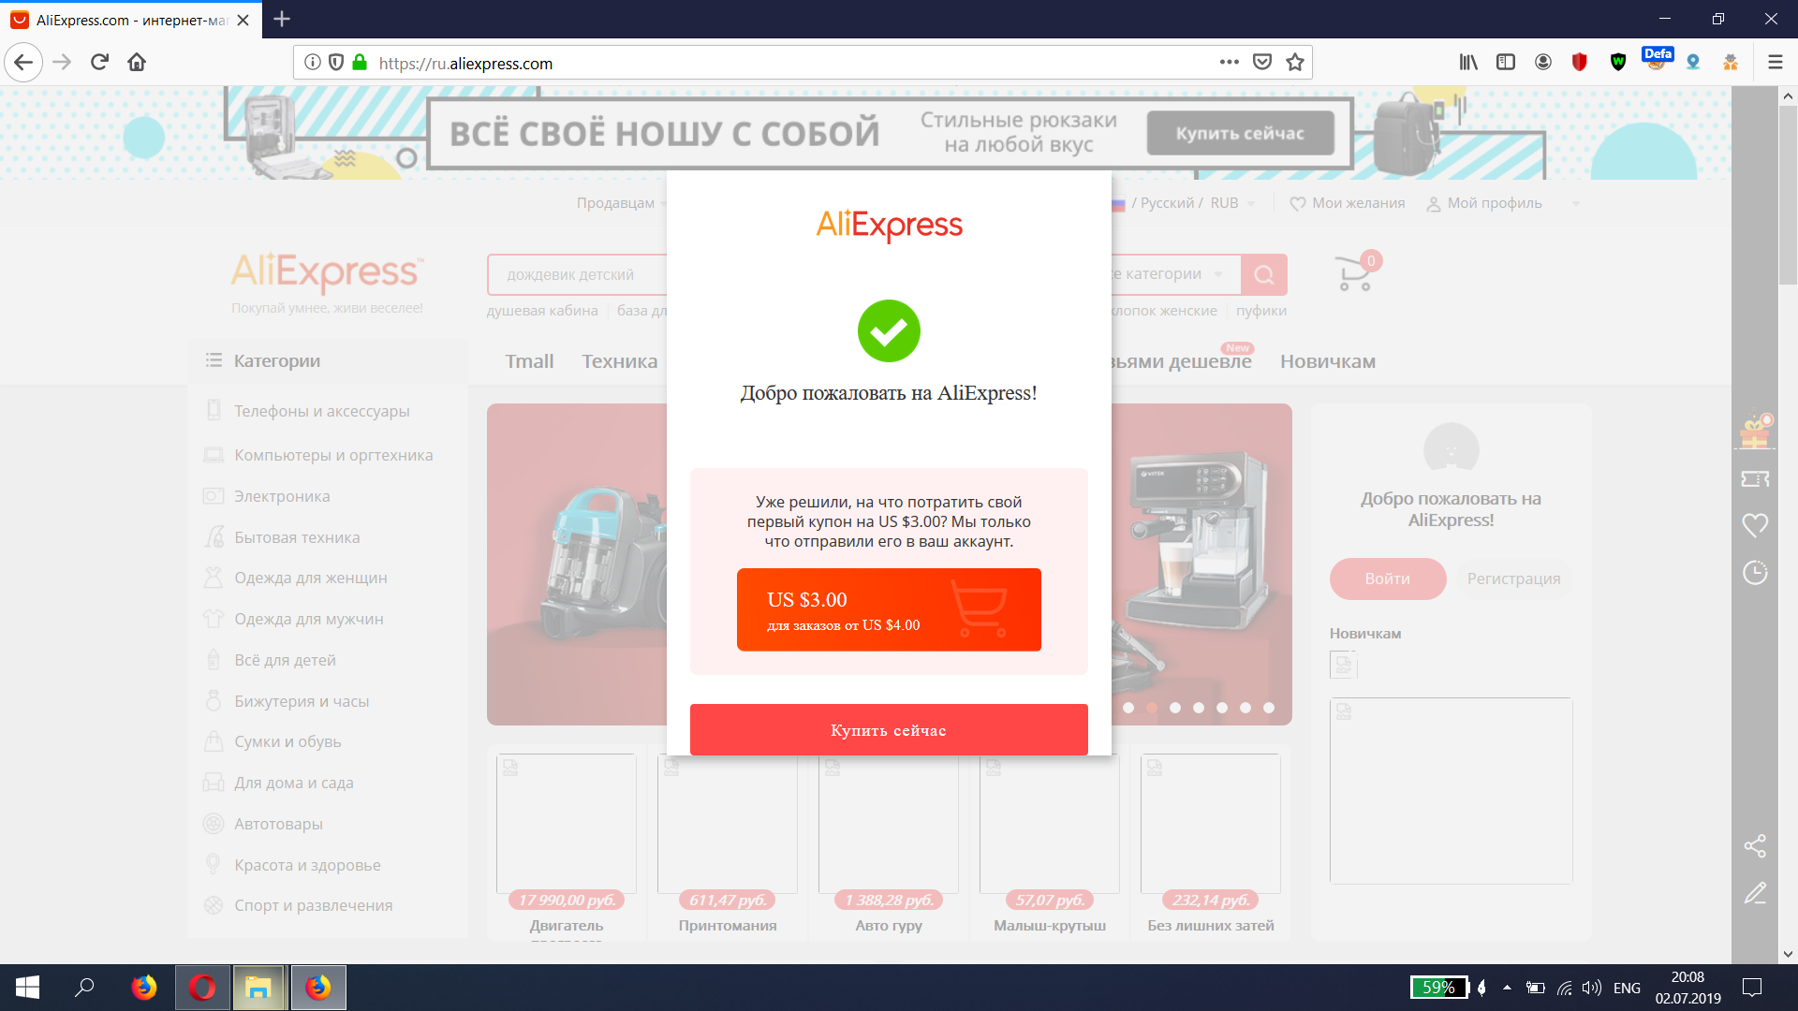This screenshot has width=1798, height=1011.
Task: Select Электроника category
Action: (282, 496)
